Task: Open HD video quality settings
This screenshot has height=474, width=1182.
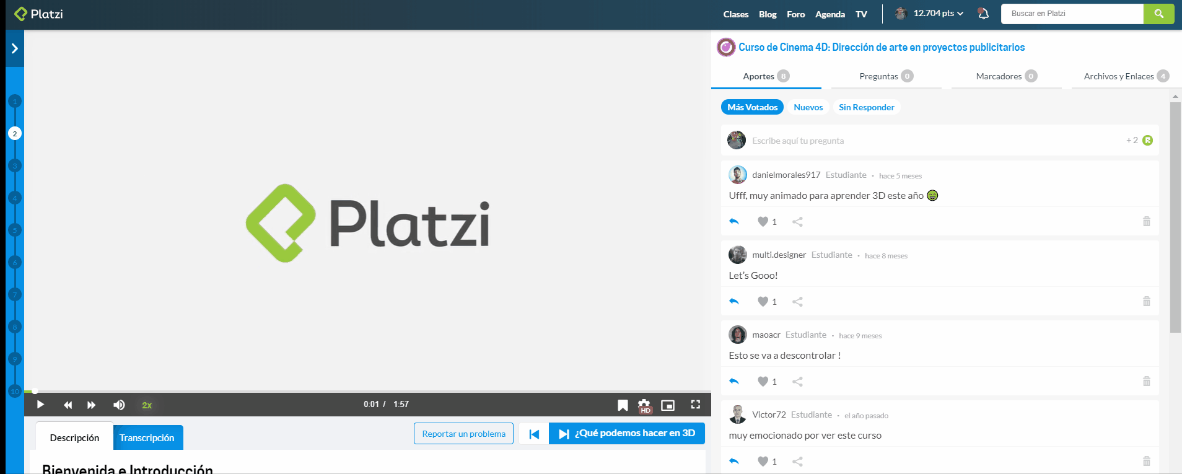Action: point(645,405)
